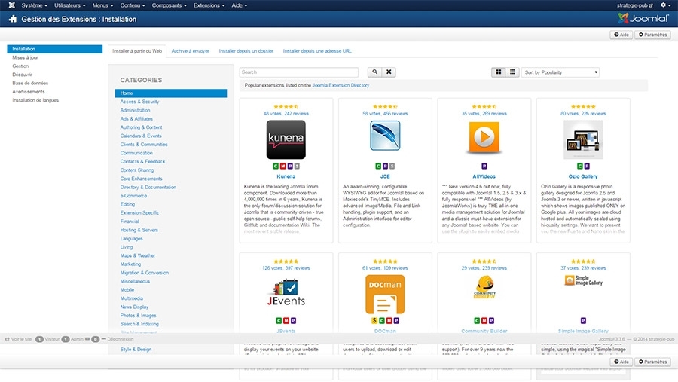Select Access & Security category
The image size is (678, 382).
[x=139, y=102]
